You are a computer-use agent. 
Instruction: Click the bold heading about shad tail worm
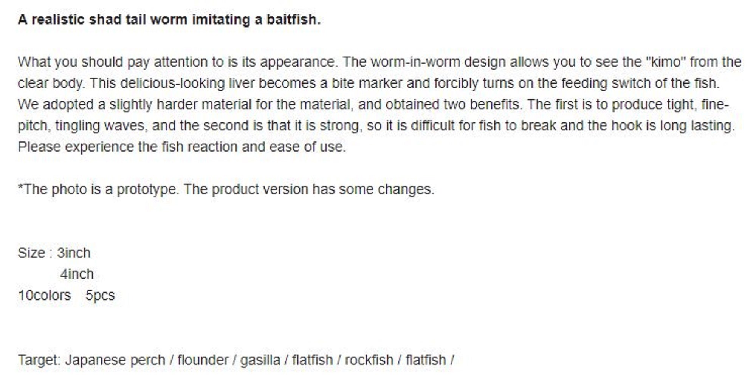point(169,19)
